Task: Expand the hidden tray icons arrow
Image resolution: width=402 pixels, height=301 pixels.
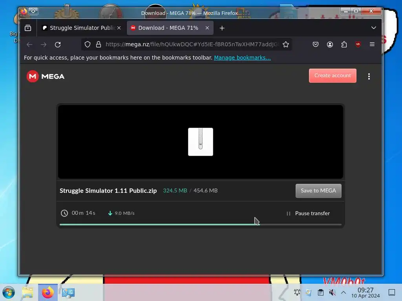Action: pyautogui.click(x=344, y=292)
